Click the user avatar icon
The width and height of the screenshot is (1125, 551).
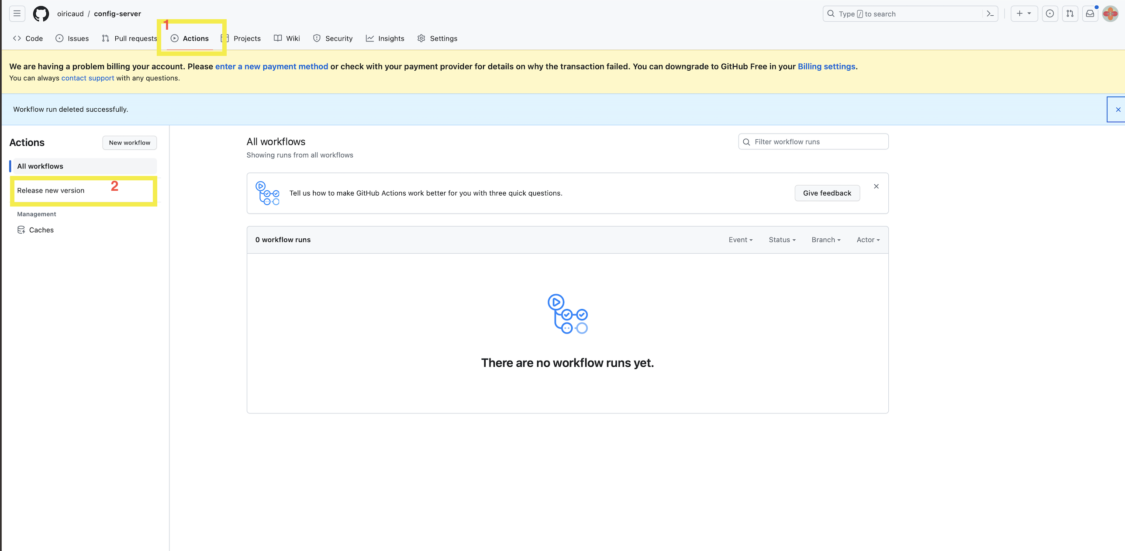(1110, 14)
